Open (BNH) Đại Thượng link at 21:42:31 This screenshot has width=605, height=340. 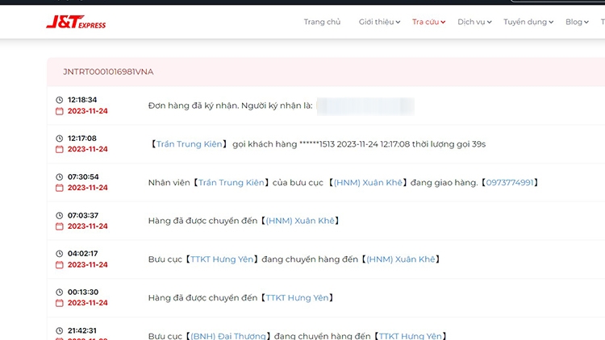point(228,336)
